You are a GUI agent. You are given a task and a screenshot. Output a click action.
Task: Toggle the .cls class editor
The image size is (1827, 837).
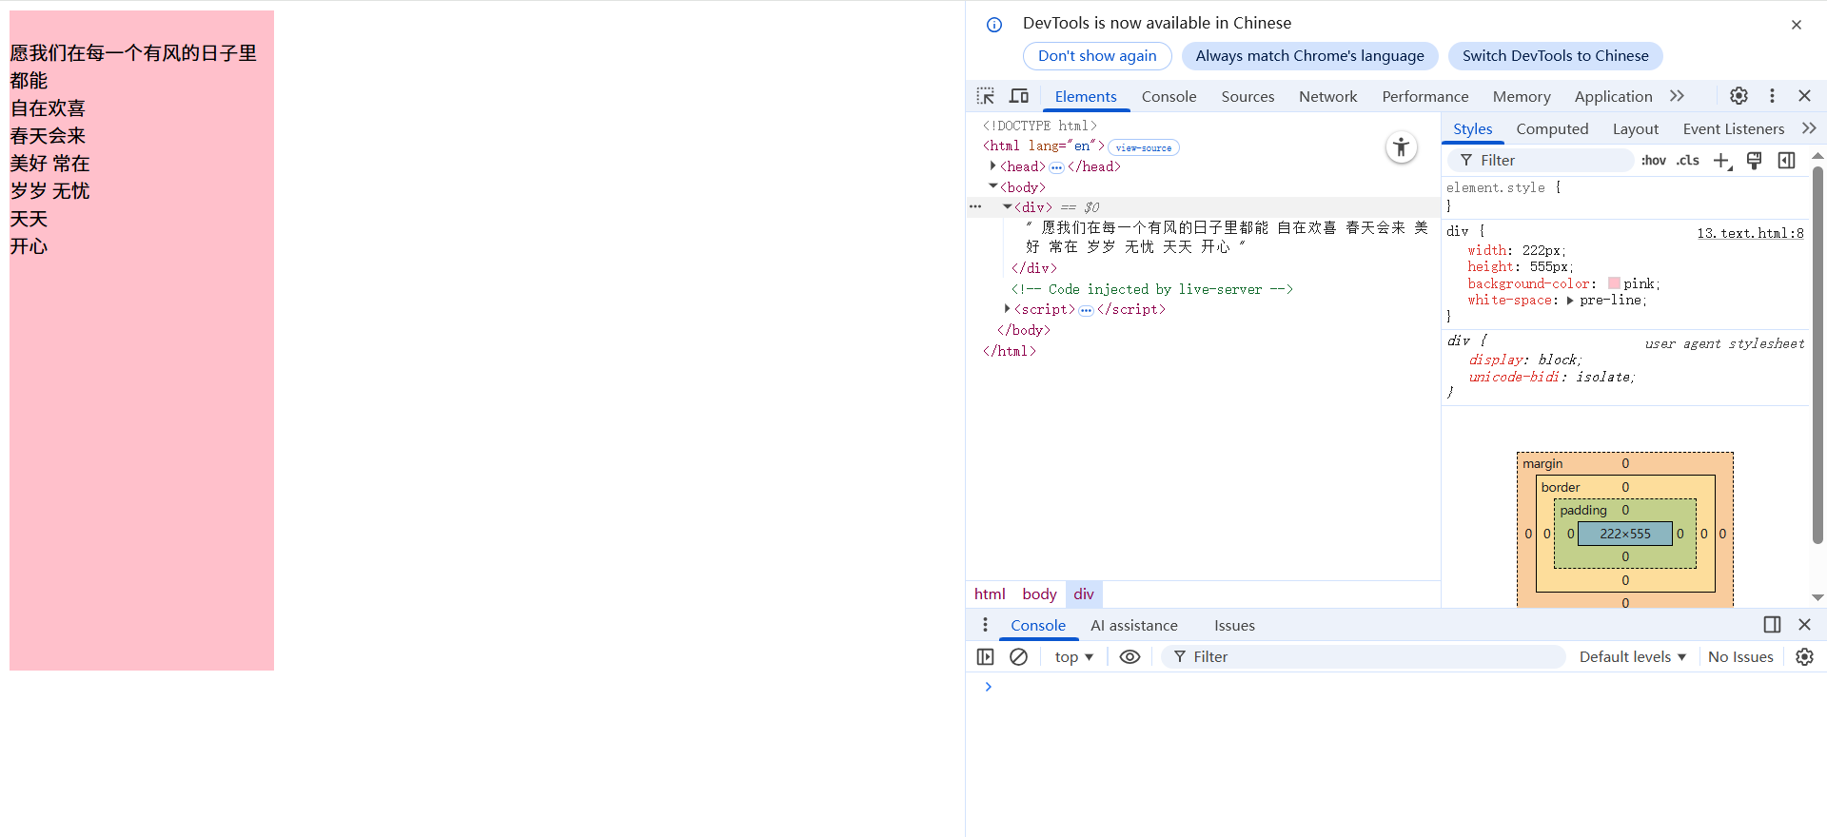1688,161
